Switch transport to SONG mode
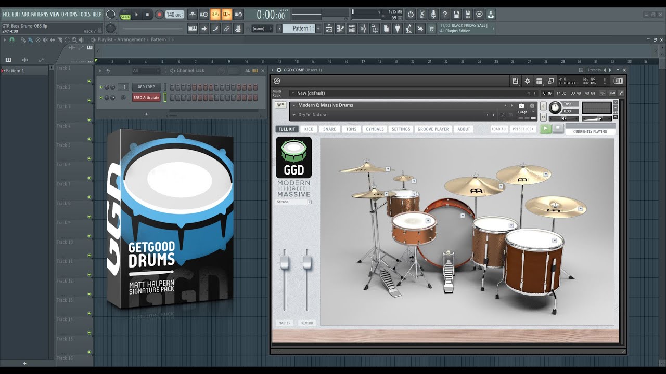 [x=125, y=17]
